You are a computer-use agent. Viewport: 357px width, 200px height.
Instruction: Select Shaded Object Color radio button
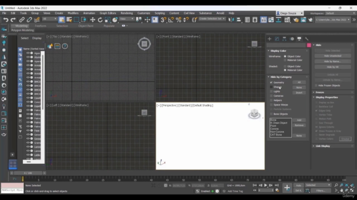point(285,67)
